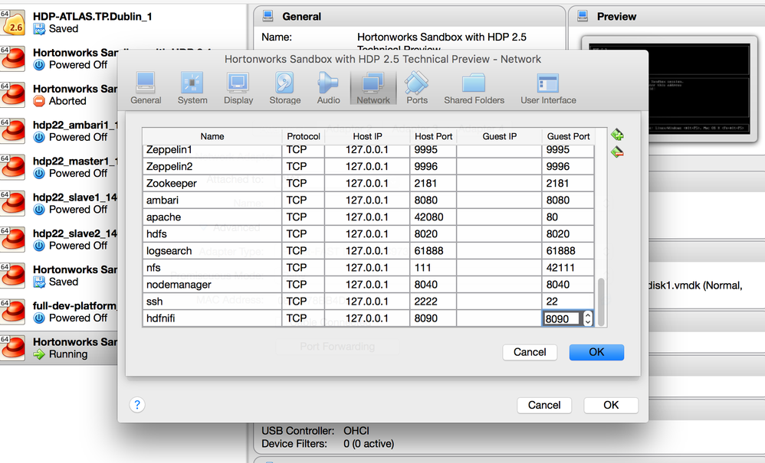Select the hdp22_slave1 virtual machine

point(58,203)
